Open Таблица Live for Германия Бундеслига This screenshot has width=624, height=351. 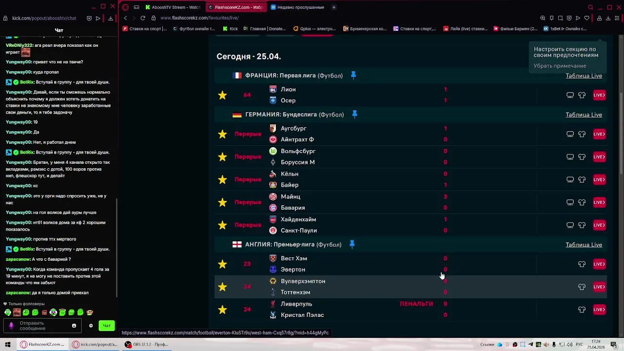(584, 115)
